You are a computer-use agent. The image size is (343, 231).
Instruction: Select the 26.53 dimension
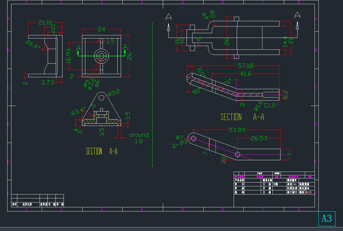click(259, 138)
